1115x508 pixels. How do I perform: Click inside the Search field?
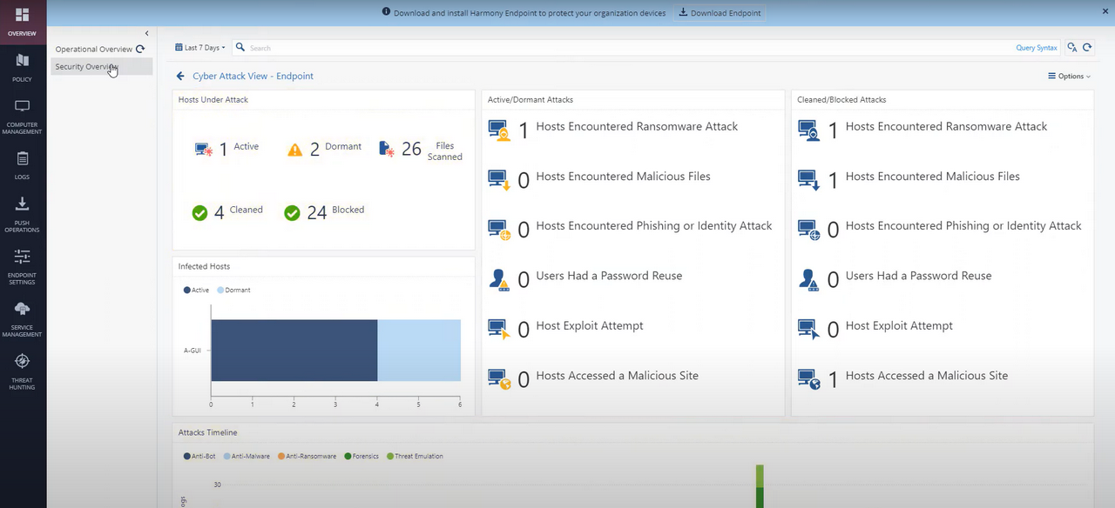pyautogui.click(x=348, y=47)
